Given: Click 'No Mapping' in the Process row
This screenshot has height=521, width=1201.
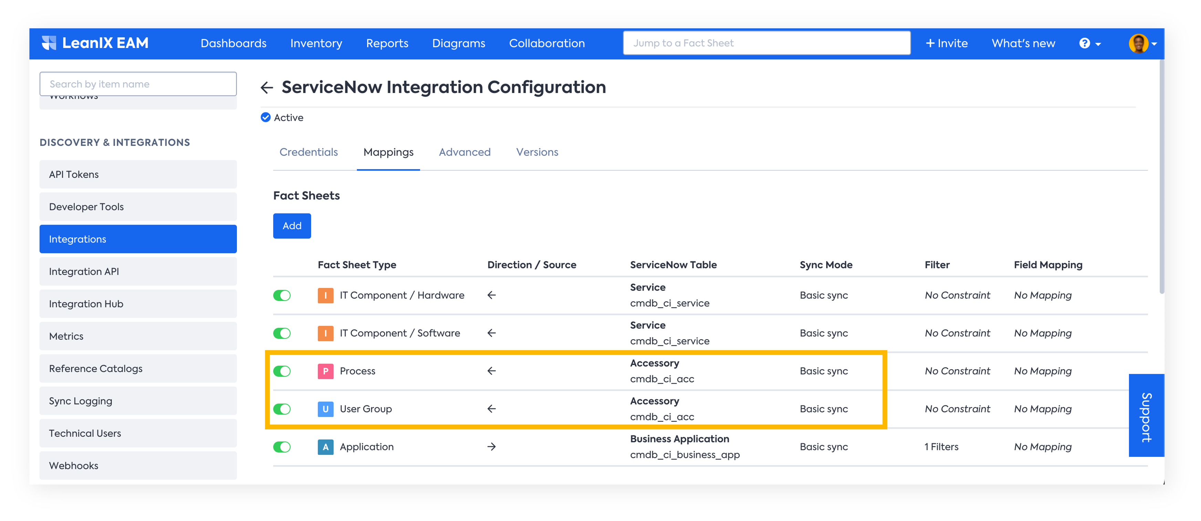Looking at the screenshot, I should click(x=1043, y=371).
